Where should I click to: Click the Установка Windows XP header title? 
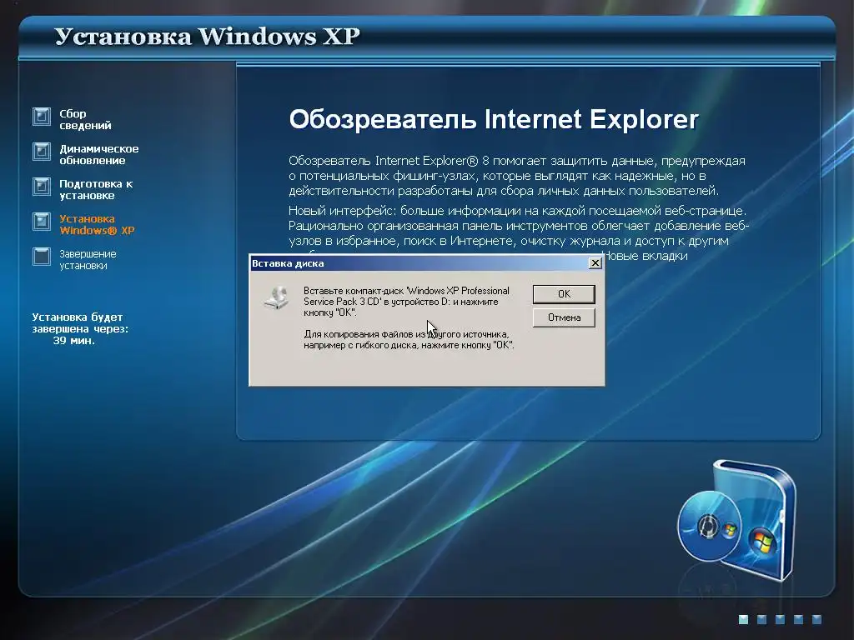pos(207,37)
